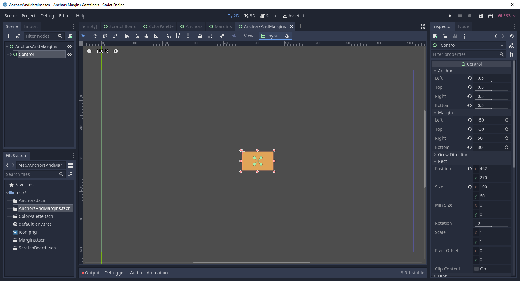The height and width of the screenshot is (281, 520).
Task: Enable the Clip Content checkbox
Action: coord(476,269)
